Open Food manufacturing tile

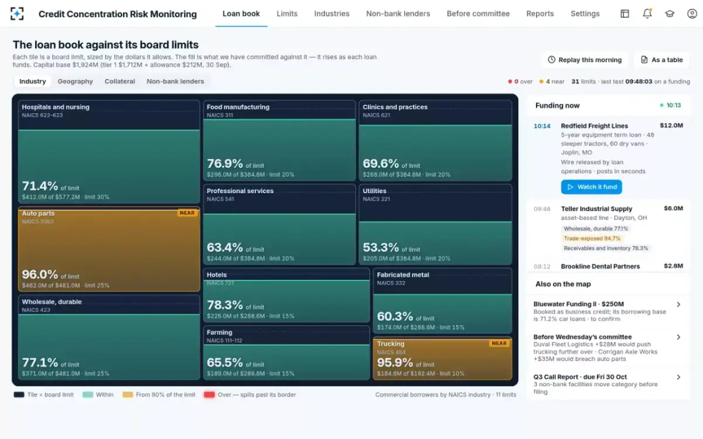pyautogui.click(x=279, y=140)
